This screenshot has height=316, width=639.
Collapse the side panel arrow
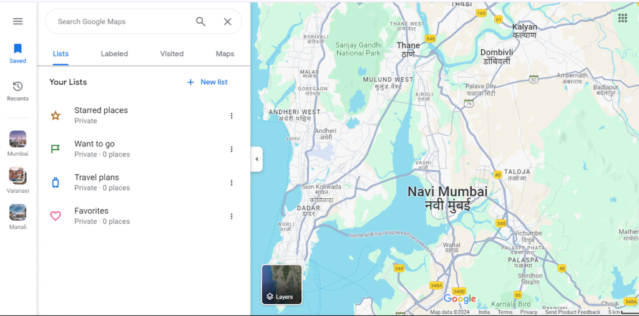[256, 159]
